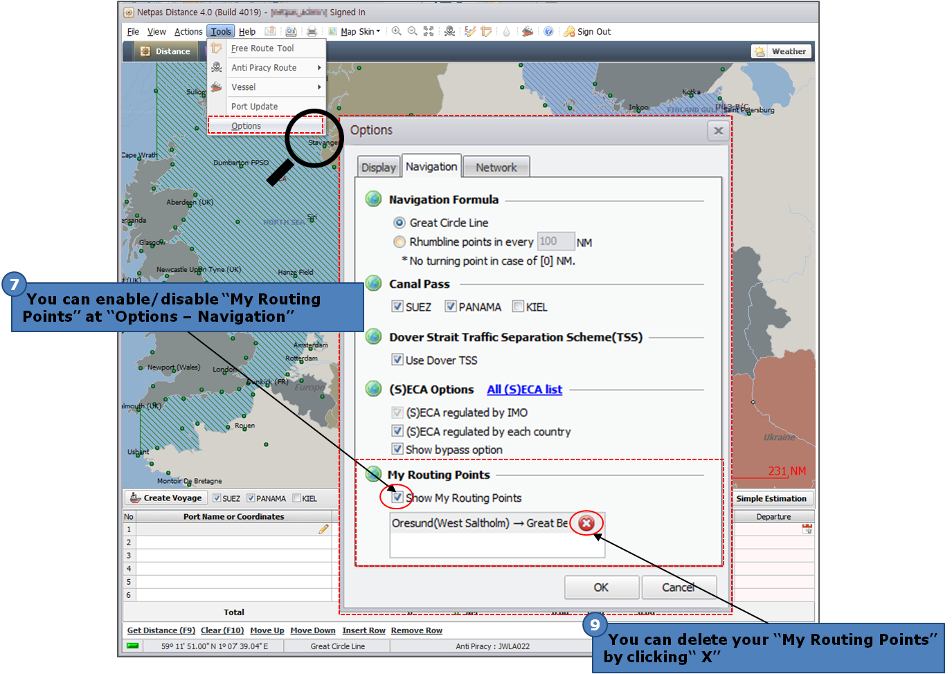Click Clear (F10) link

point(222,630)
